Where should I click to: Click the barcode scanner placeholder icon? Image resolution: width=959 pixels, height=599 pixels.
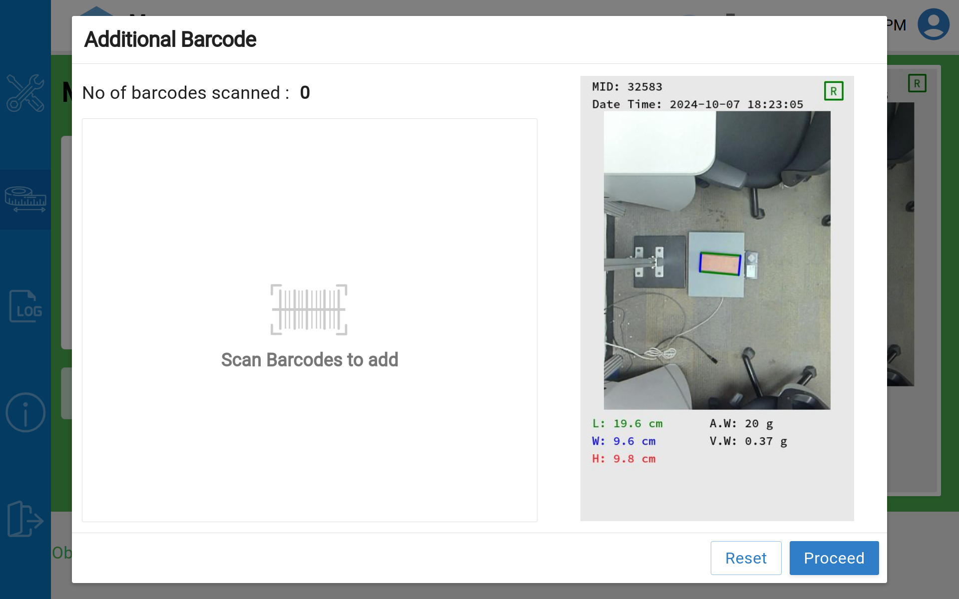(x=309, y=309)
